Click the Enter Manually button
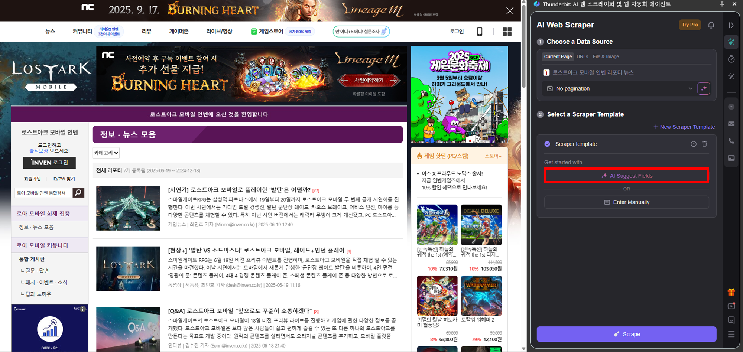 626,202
